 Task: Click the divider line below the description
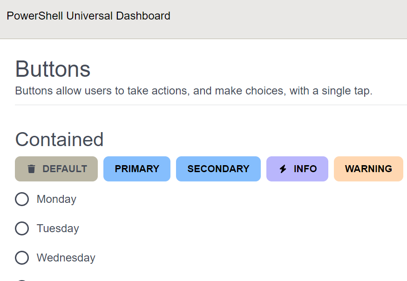210,105
